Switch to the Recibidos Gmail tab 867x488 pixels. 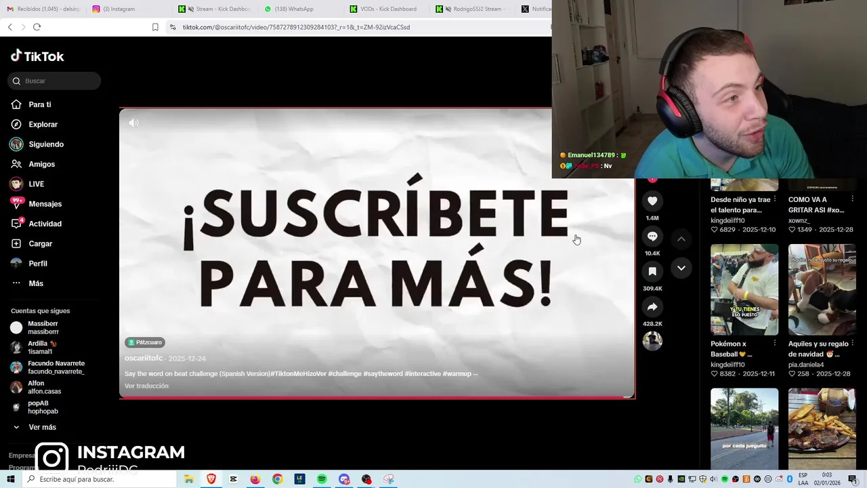click(42, 9)
